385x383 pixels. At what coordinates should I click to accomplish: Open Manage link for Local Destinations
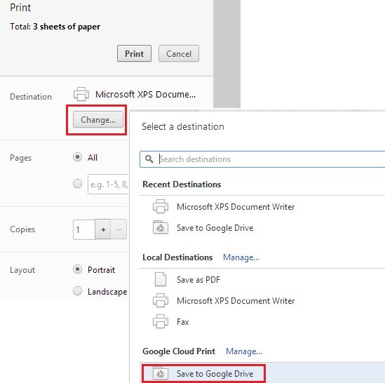click(x=241, y=257)
